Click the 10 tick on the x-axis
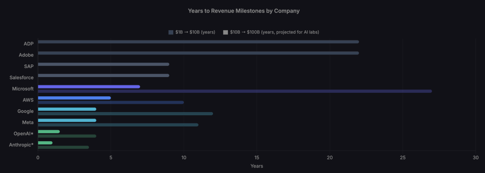485x173 pixels. tap(184, 157)
